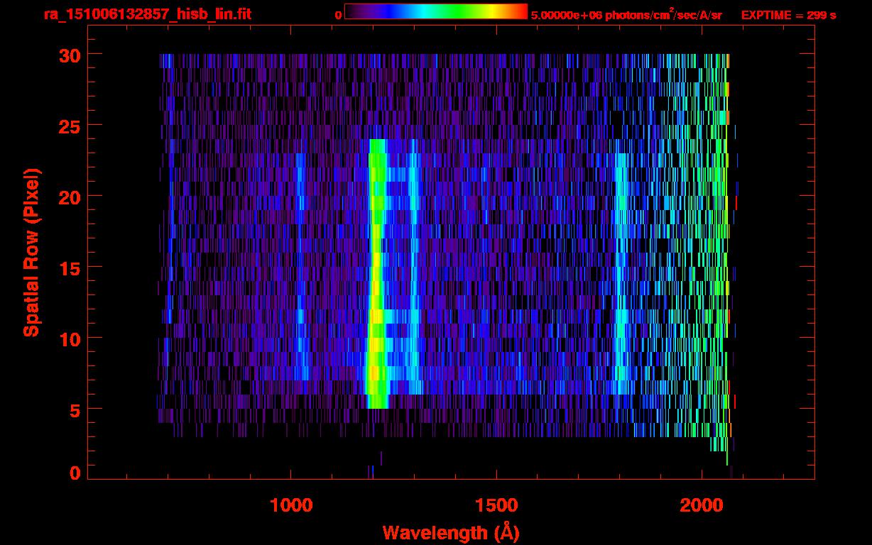Select the intensity color bar gradient
872x545 pixels.
click(x=435, y=11)
